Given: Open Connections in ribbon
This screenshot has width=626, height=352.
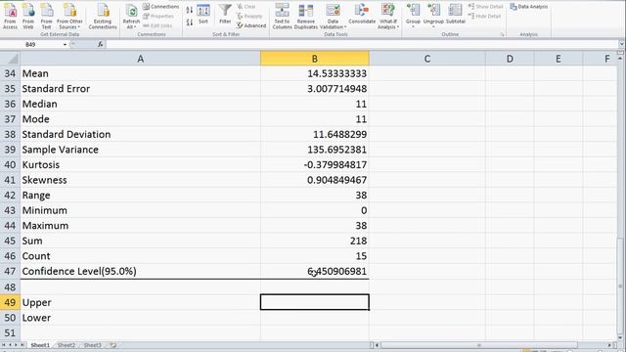Looking at the screenshot, I should coord(160,7).
